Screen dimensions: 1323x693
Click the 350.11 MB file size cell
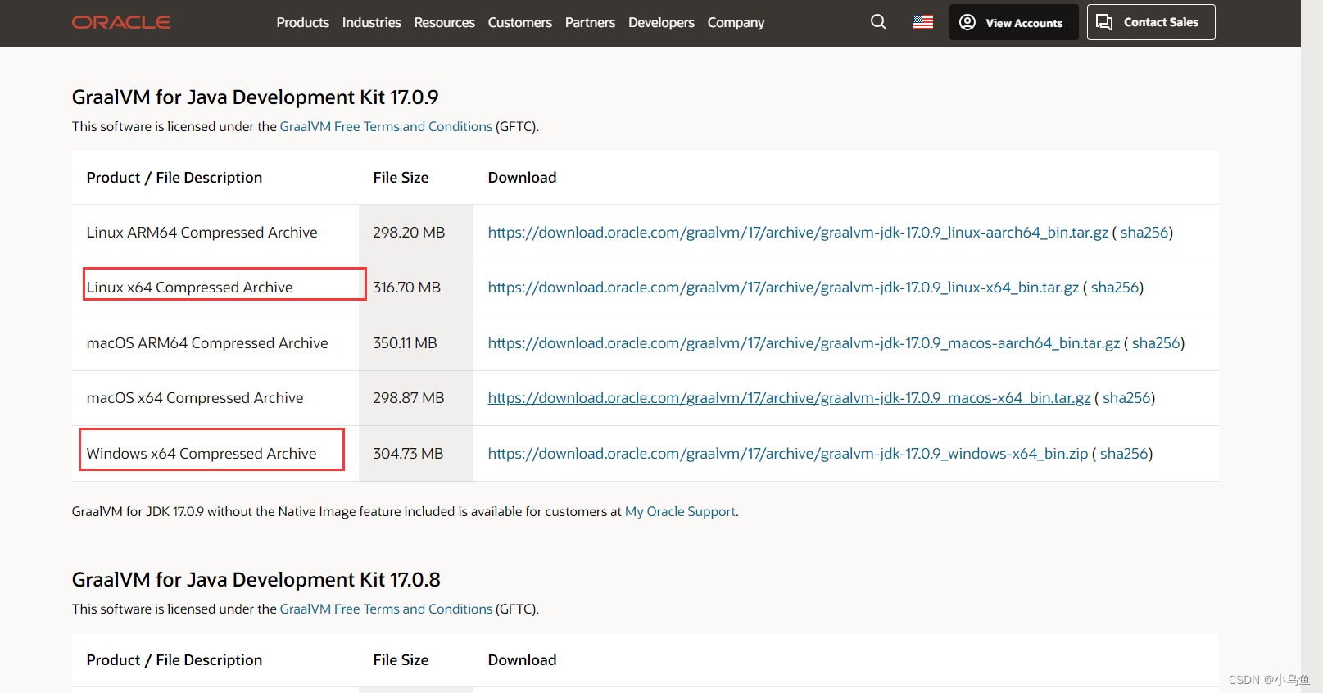click(416, 343)
